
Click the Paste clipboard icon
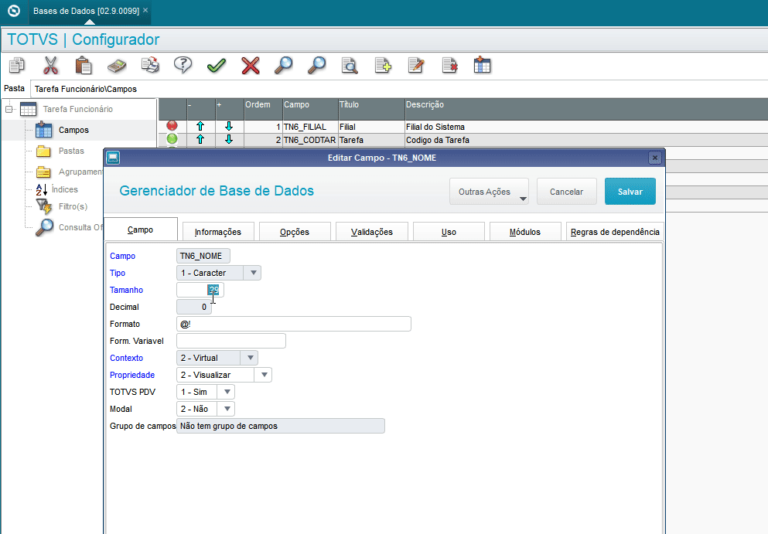[x=84, y=65]
